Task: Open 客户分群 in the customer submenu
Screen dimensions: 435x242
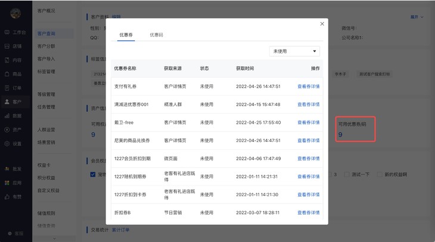Action: pos(46,46)
